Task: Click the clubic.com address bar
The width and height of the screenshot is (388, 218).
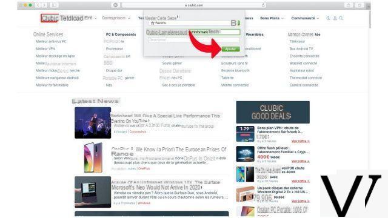Action: click(x=194, y=5)
